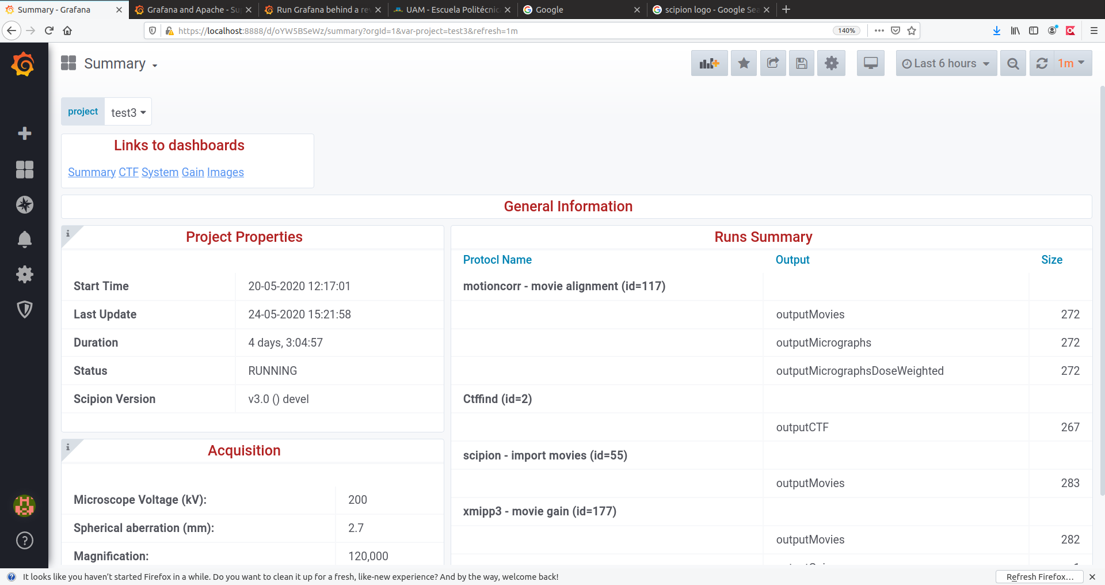Reload the page in Firefox
Viewport: 1105px width, 585px height.
pos(49,31)
